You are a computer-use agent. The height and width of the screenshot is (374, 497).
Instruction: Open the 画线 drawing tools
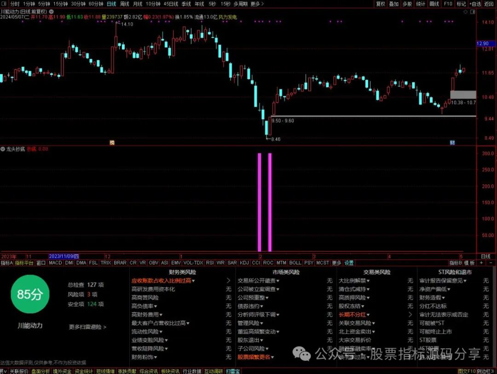(434, 4)
